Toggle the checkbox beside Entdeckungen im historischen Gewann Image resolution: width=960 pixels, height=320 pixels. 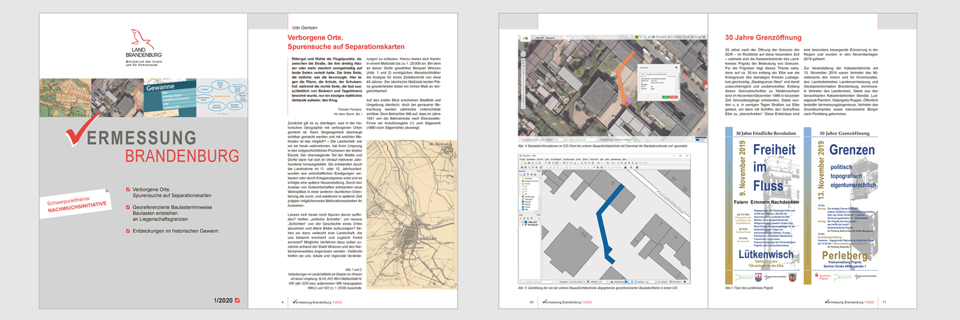[128, 230]
